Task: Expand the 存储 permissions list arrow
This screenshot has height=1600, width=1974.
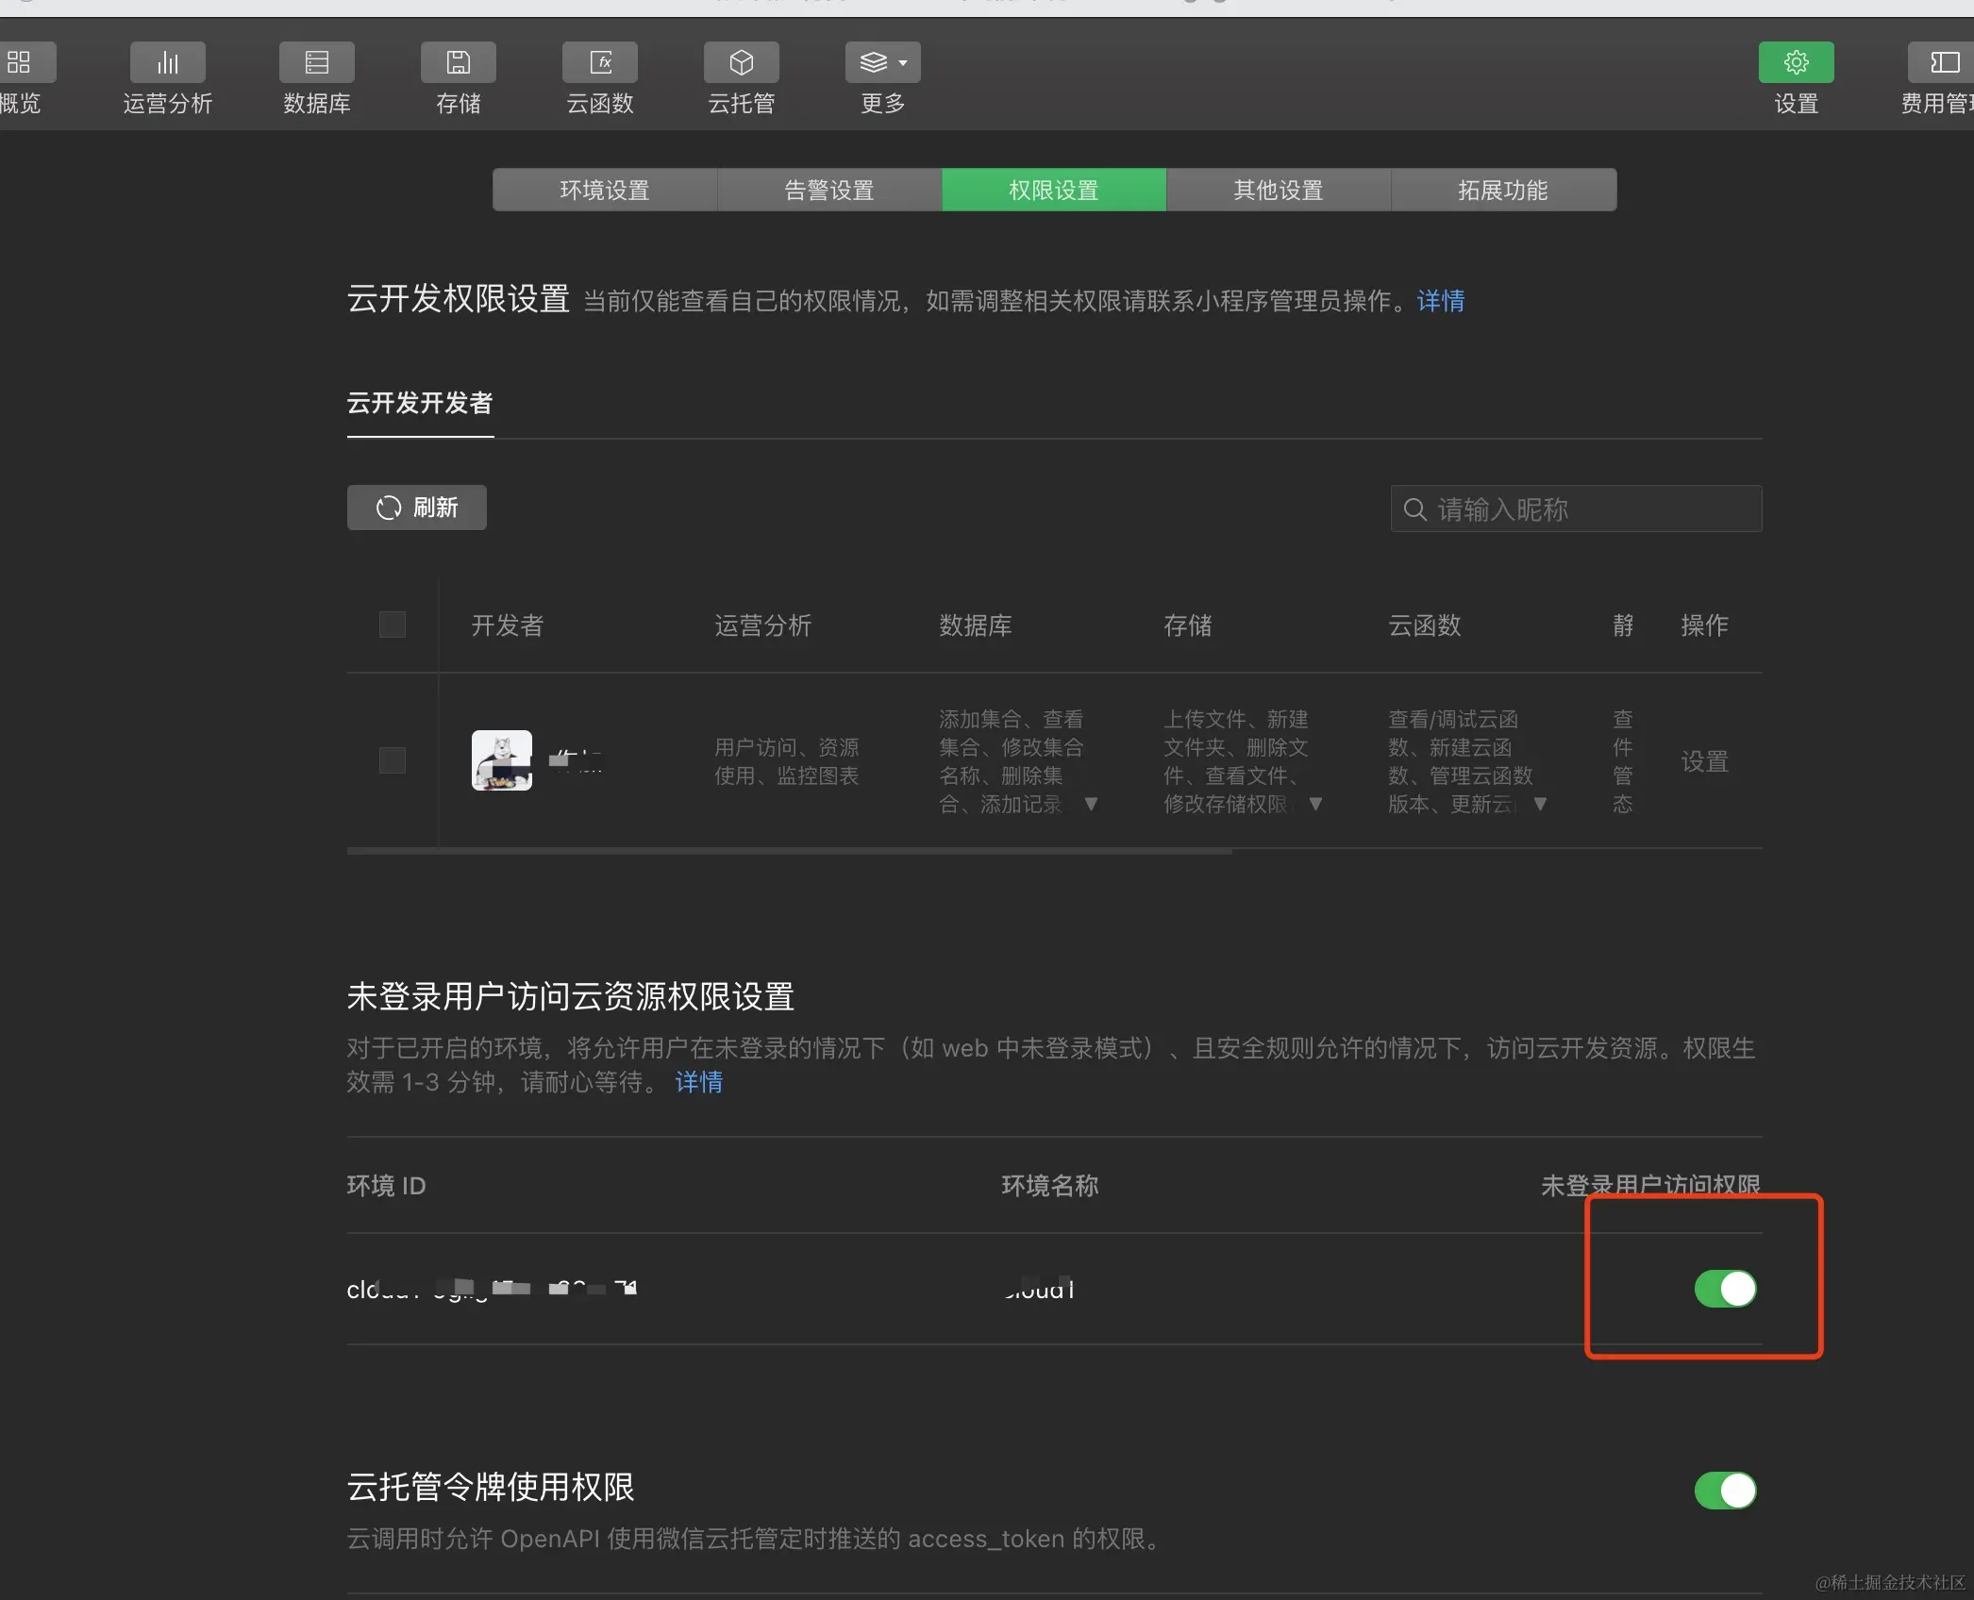Action: [1315, 804]
